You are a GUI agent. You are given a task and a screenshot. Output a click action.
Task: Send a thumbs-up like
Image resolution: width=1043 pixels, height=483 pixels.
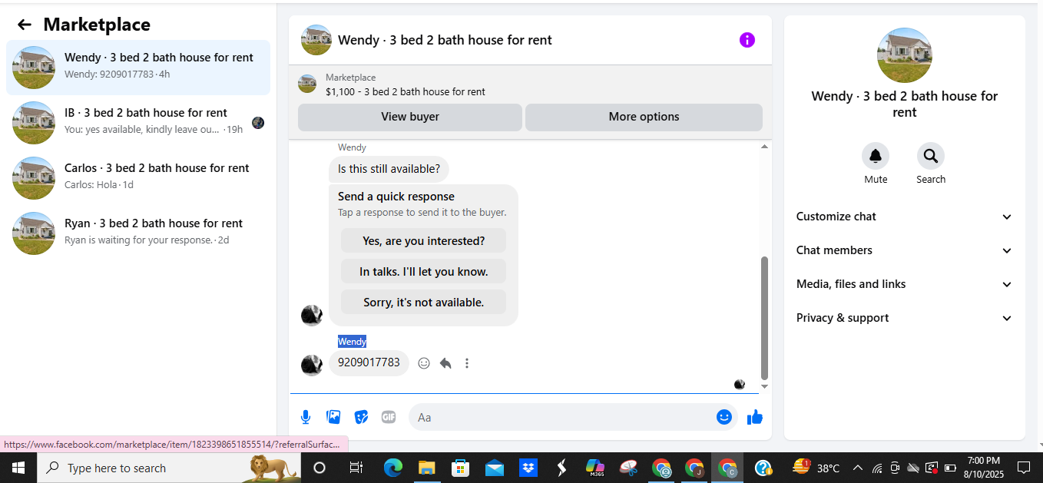[x=755, y=417]
